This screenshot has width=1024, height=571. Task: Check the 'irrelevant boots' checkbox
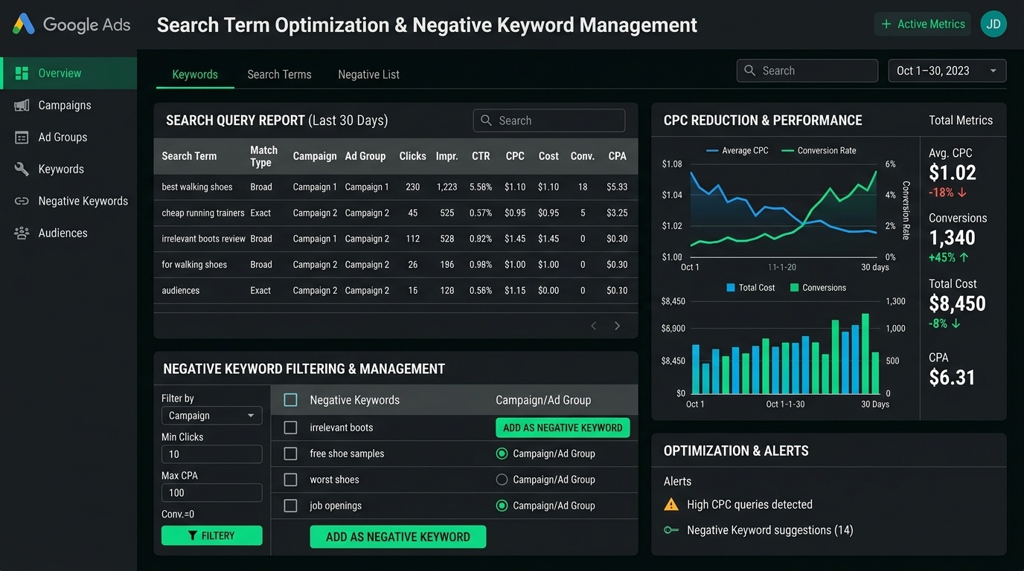(x=291, y=428)
